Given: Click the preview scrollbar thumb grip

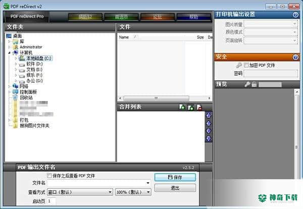Looking at the screenshot, I should point(297,147).
